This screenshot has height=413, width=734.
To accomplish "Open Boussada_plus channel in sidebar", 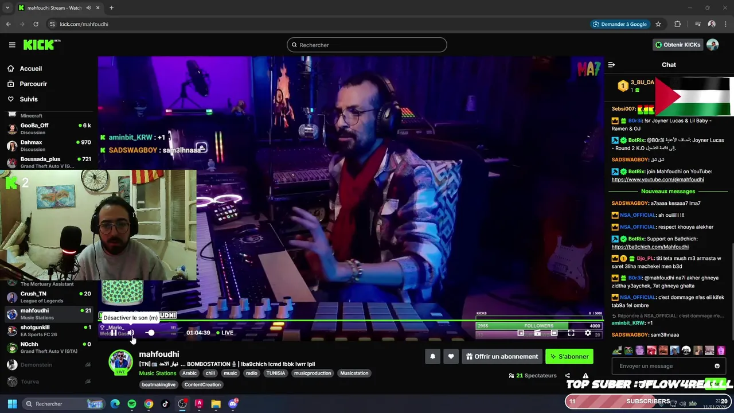I will click(49, 162).
